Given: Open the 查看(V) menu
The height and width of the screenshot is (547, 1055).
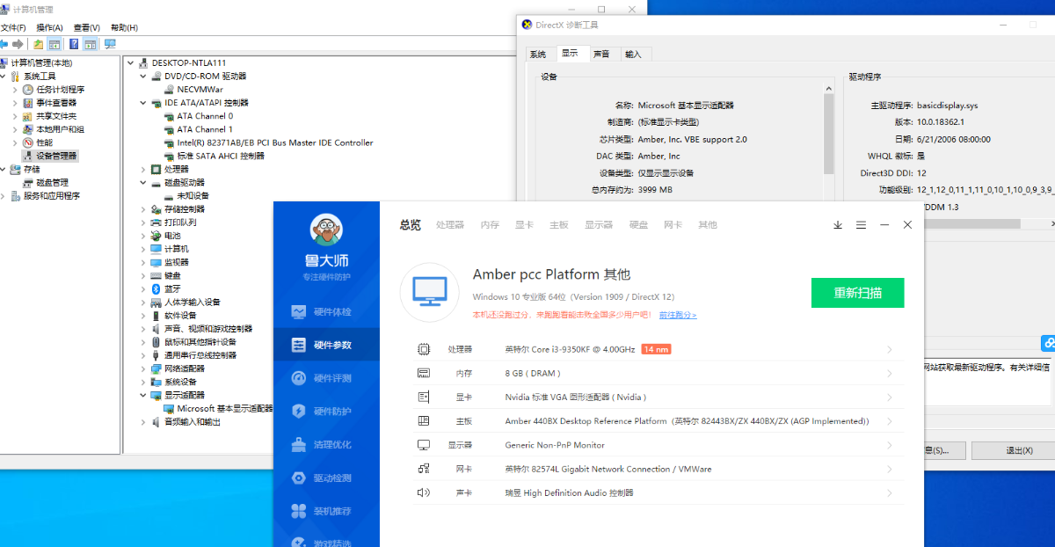Looking at the screenshot, I should 86,27.
